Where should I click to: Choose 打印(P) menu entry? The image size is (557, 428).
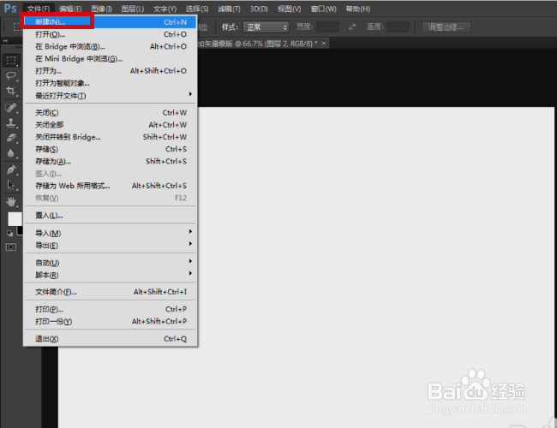[111, 309]
